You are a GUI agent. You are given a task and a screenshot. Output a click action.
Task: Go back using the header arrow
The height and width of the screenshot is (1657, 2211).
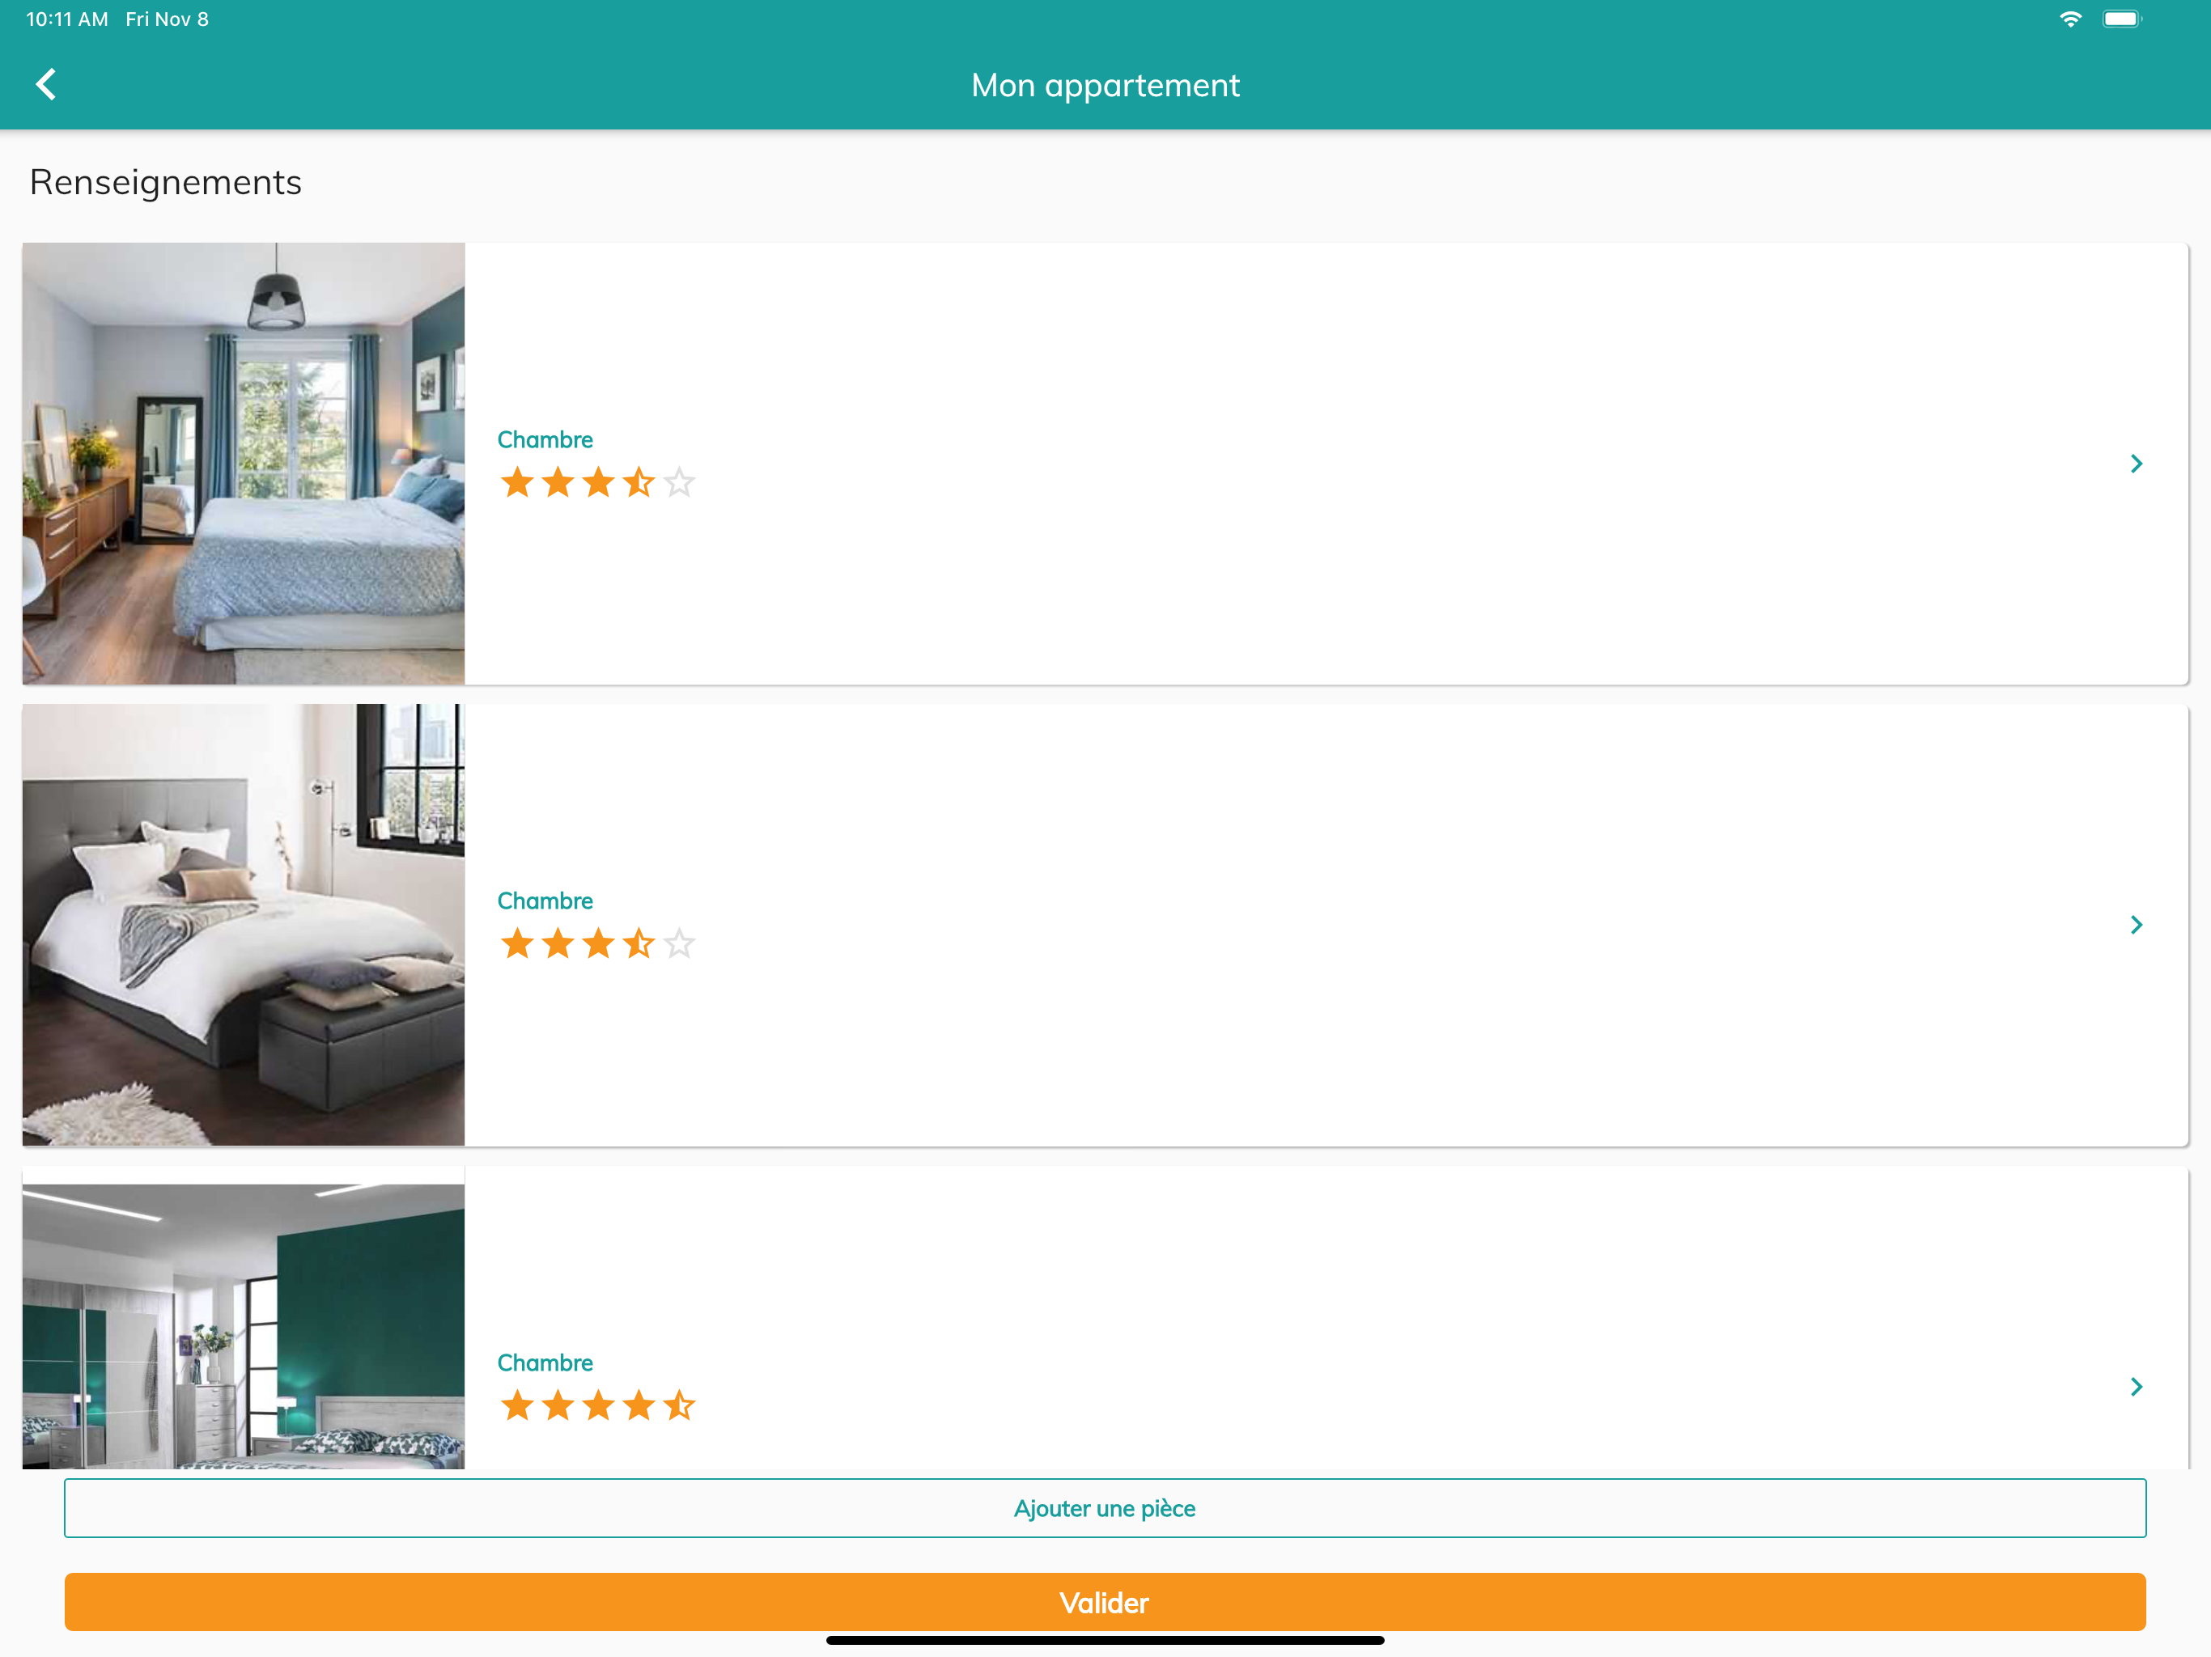click(46, 84)
